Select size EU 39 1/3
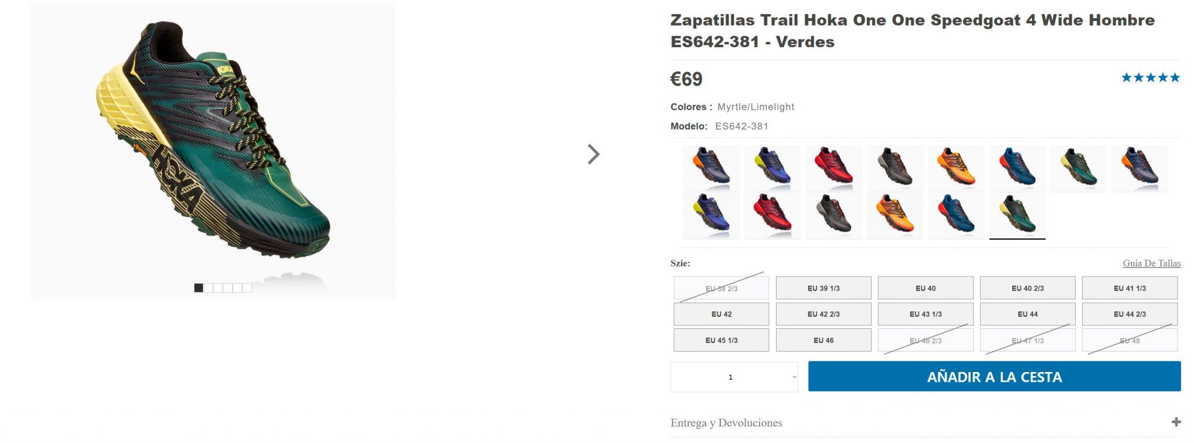 (x=824, y=288)
